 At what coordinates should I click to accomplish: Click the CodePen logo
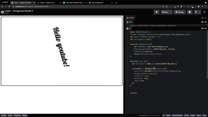[2, 12]
